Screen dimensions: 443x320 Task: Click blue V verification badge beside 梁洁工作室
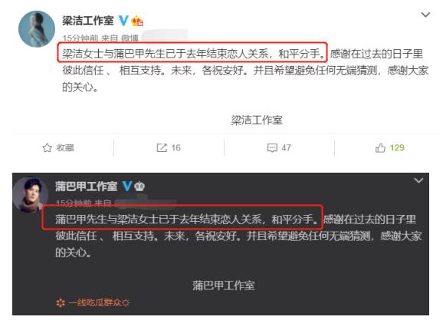tap(123, 21)
